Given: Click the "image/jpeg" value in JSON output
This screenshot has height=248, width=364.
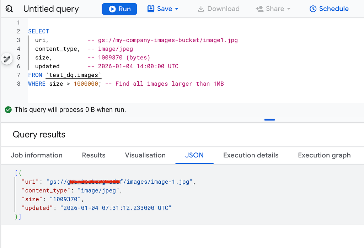Looking at the screenshot, I should [98, 190].
